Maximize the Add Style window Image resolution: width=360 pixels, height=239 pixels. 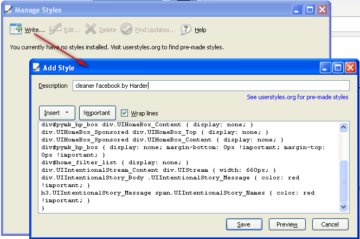pos(338,67)
